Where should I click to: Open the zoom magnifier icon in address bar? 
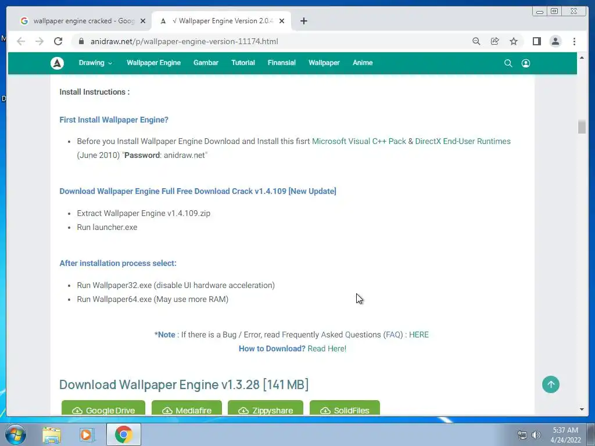point(476,41)
